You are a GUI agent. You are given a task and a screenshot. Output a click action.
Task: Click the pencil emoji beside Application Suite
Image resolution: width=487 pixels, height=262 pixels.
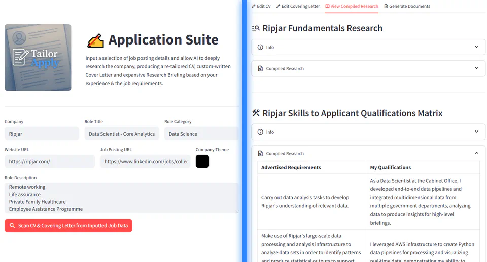[x=96, y=40]
